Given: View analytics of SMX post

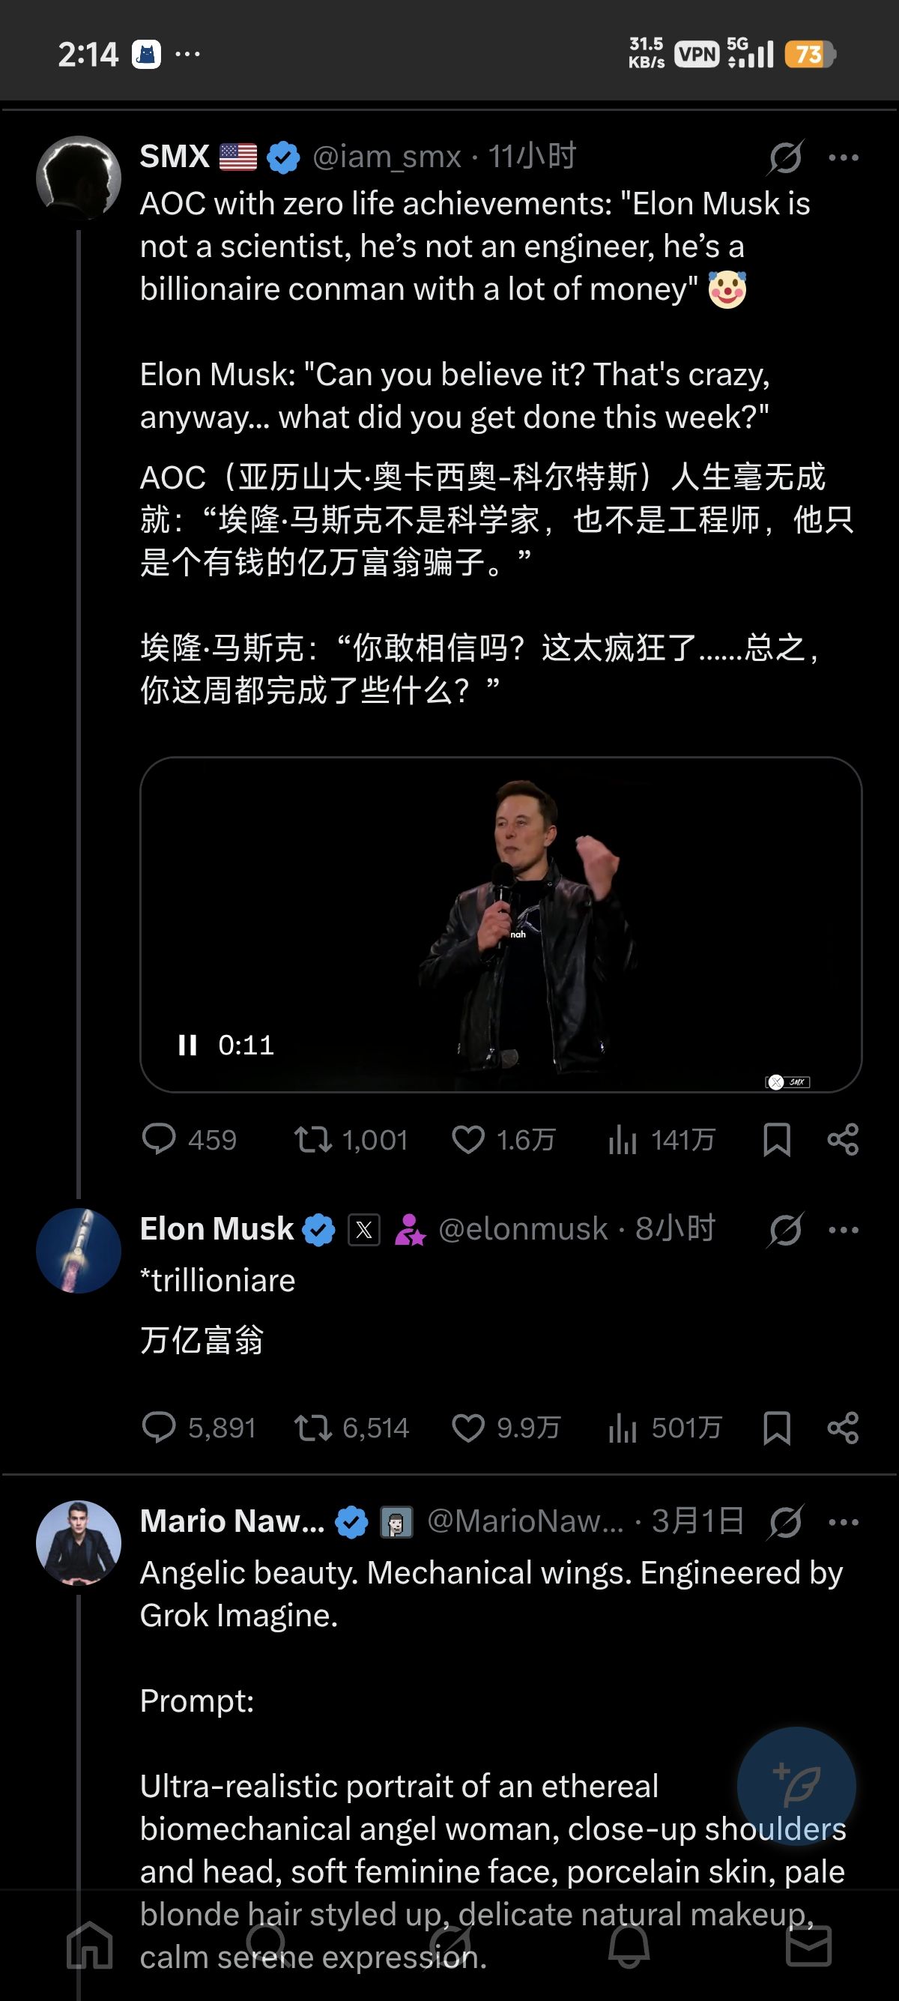Looking at the screenshot, I should point(623,1140).
